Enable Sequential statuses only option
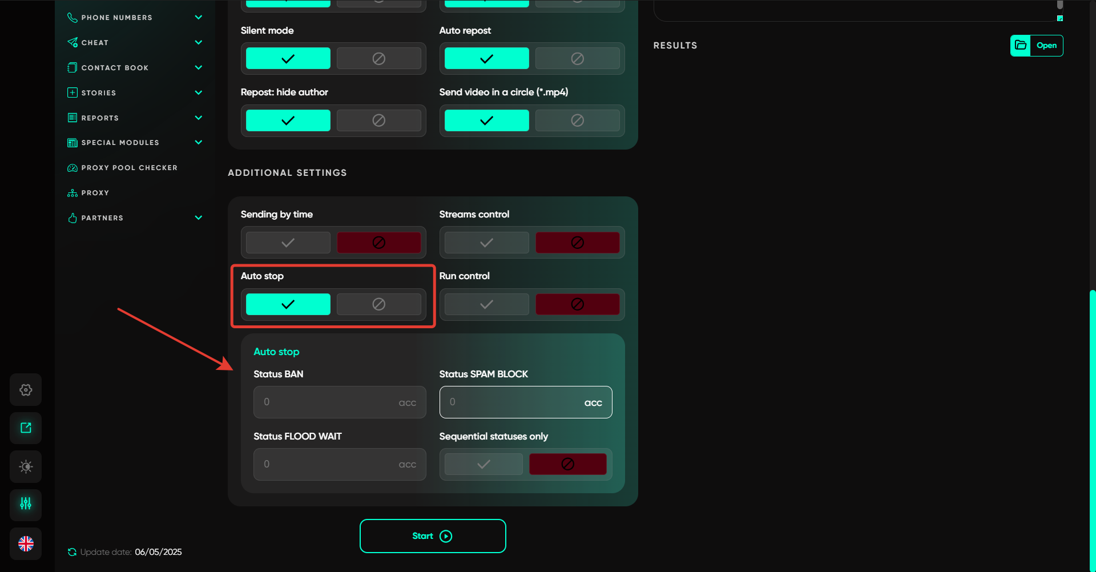 (x=483, y=464)
